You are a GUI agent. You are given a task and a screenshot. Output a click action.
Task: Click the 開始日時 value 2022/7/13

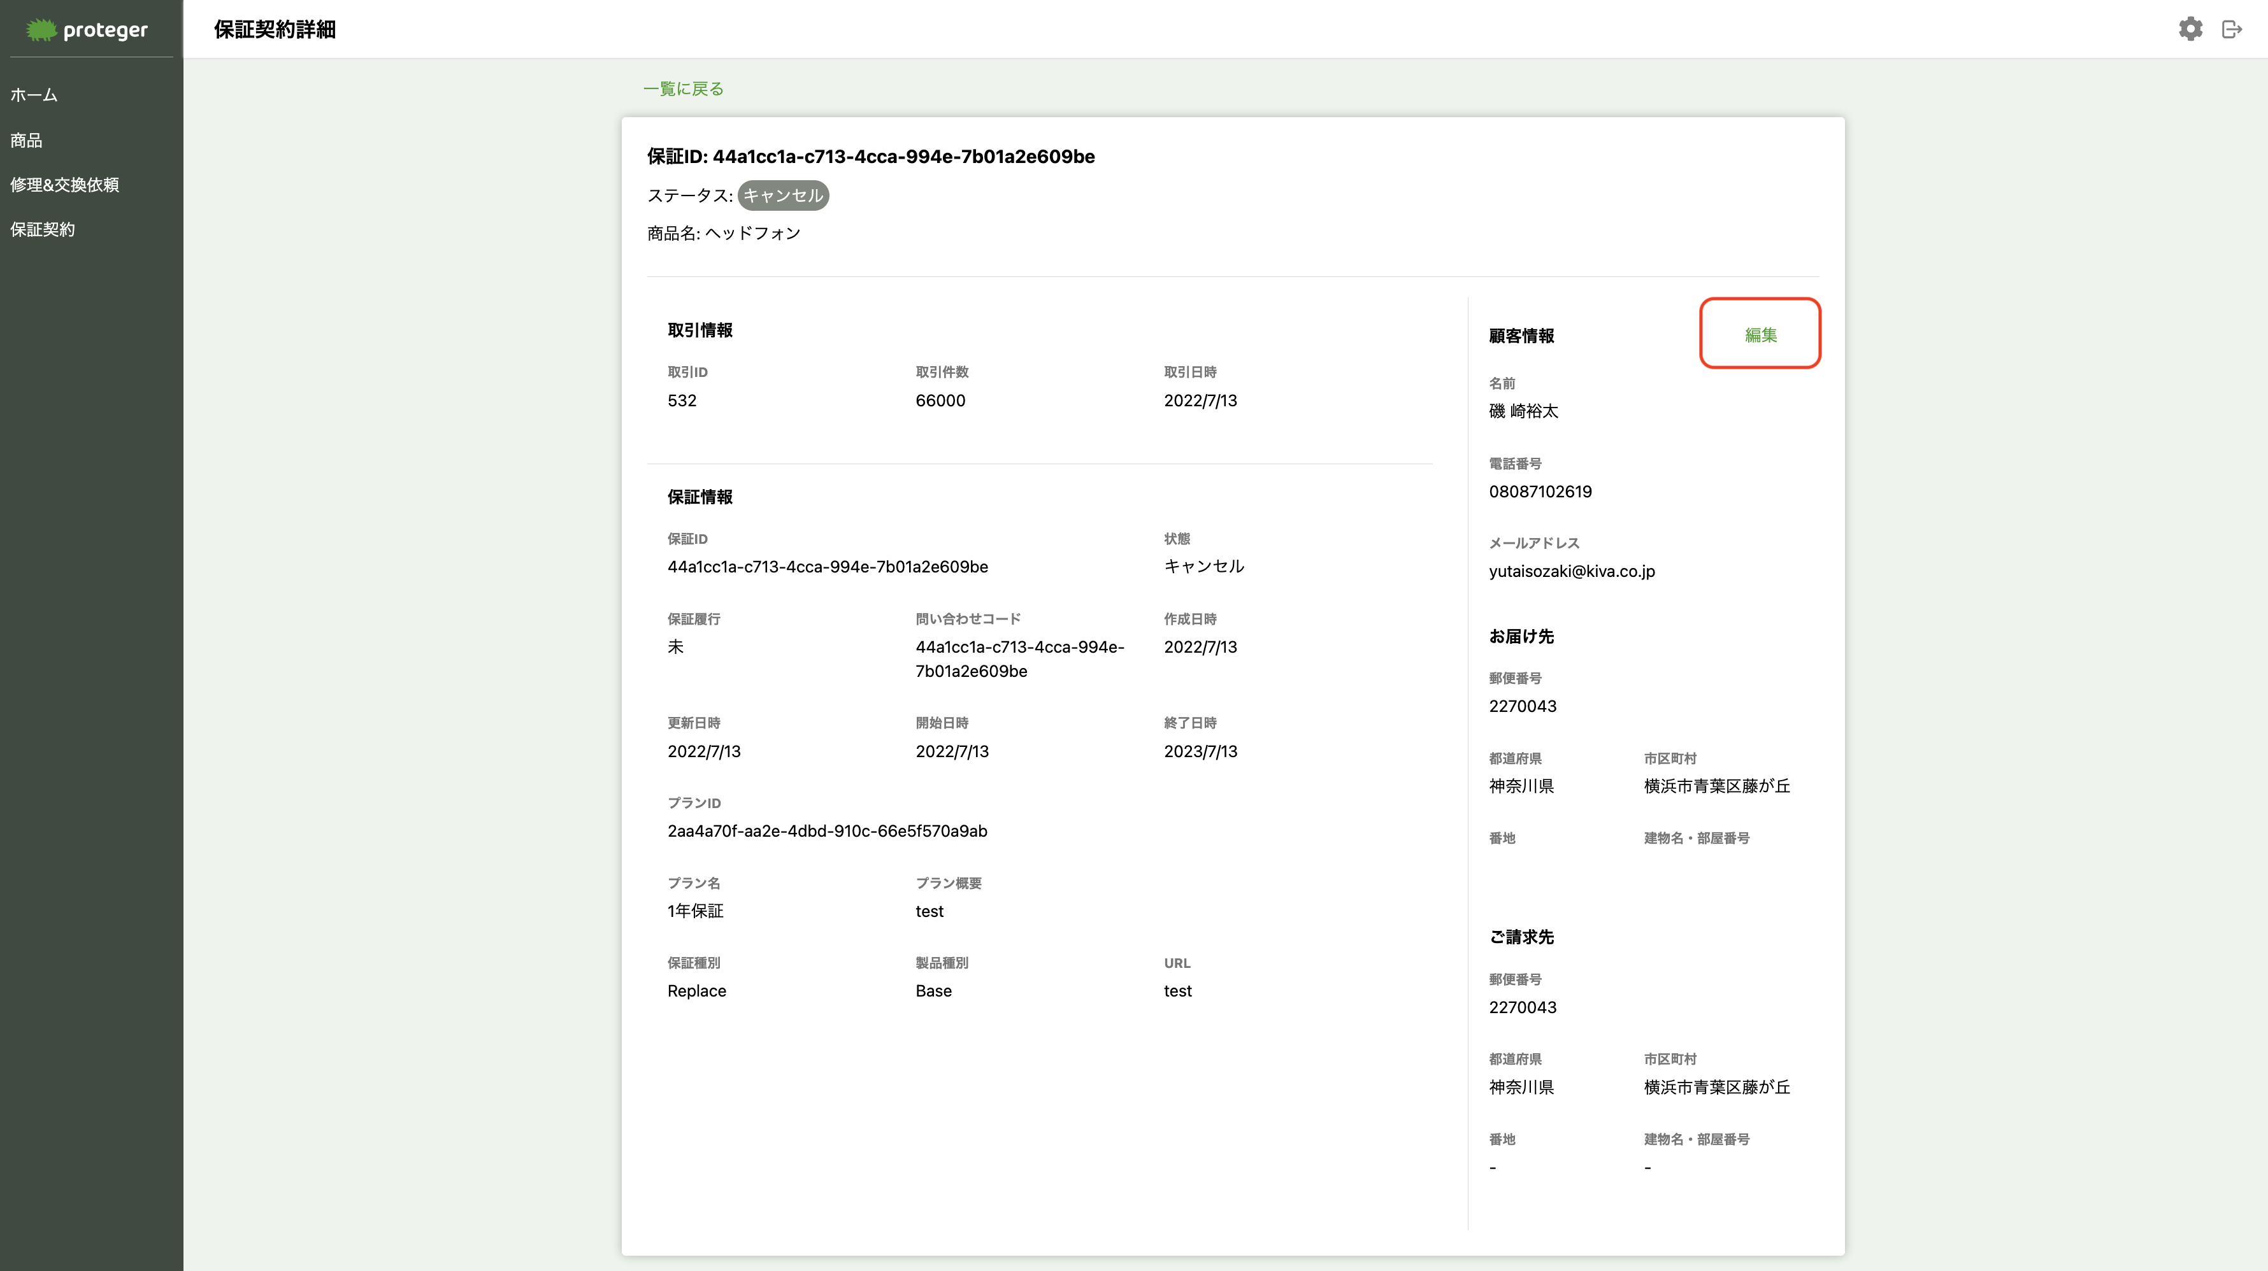[952, 751]
